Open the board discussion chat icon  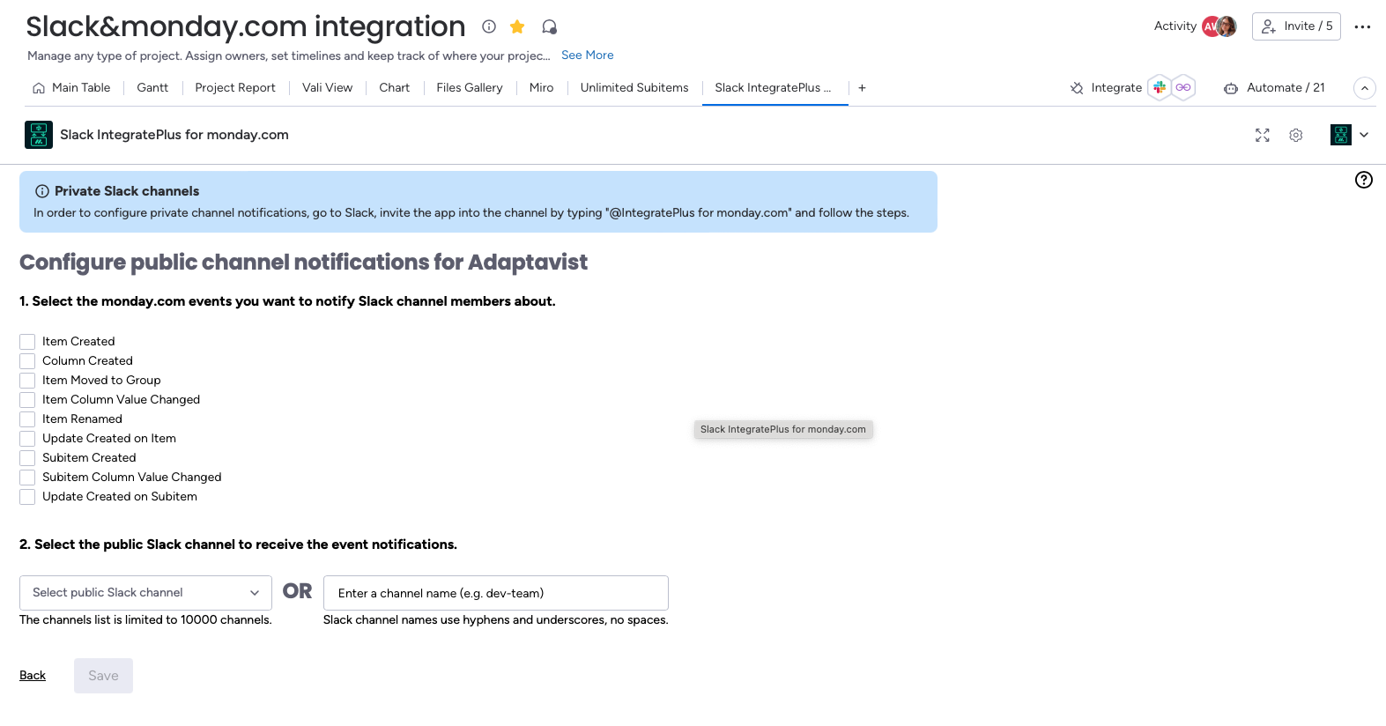tap(549, 26)
